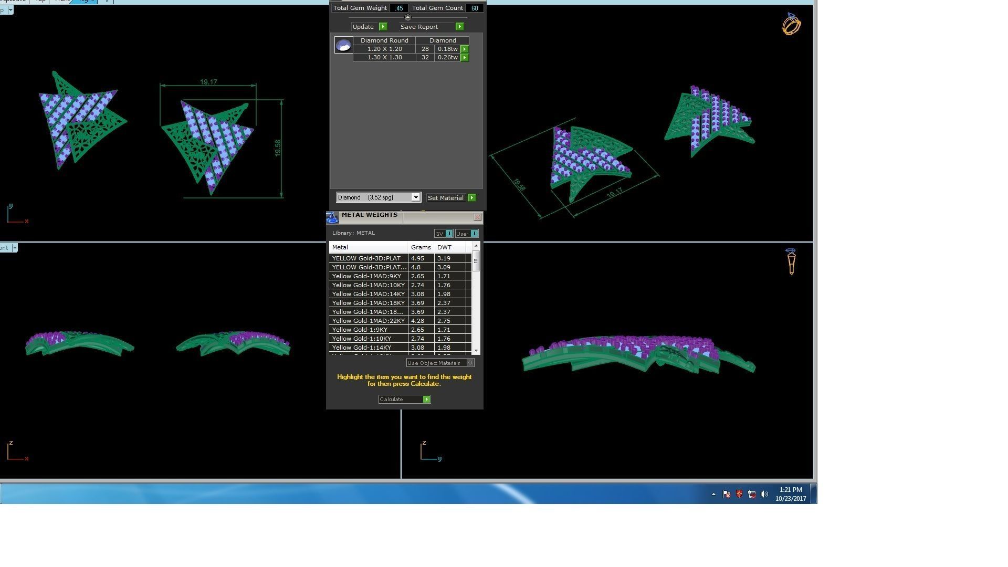This screenshot has height=567, width=1008.
Task: Click the 0.18tw weight cell
Action: tap(447, 49)
